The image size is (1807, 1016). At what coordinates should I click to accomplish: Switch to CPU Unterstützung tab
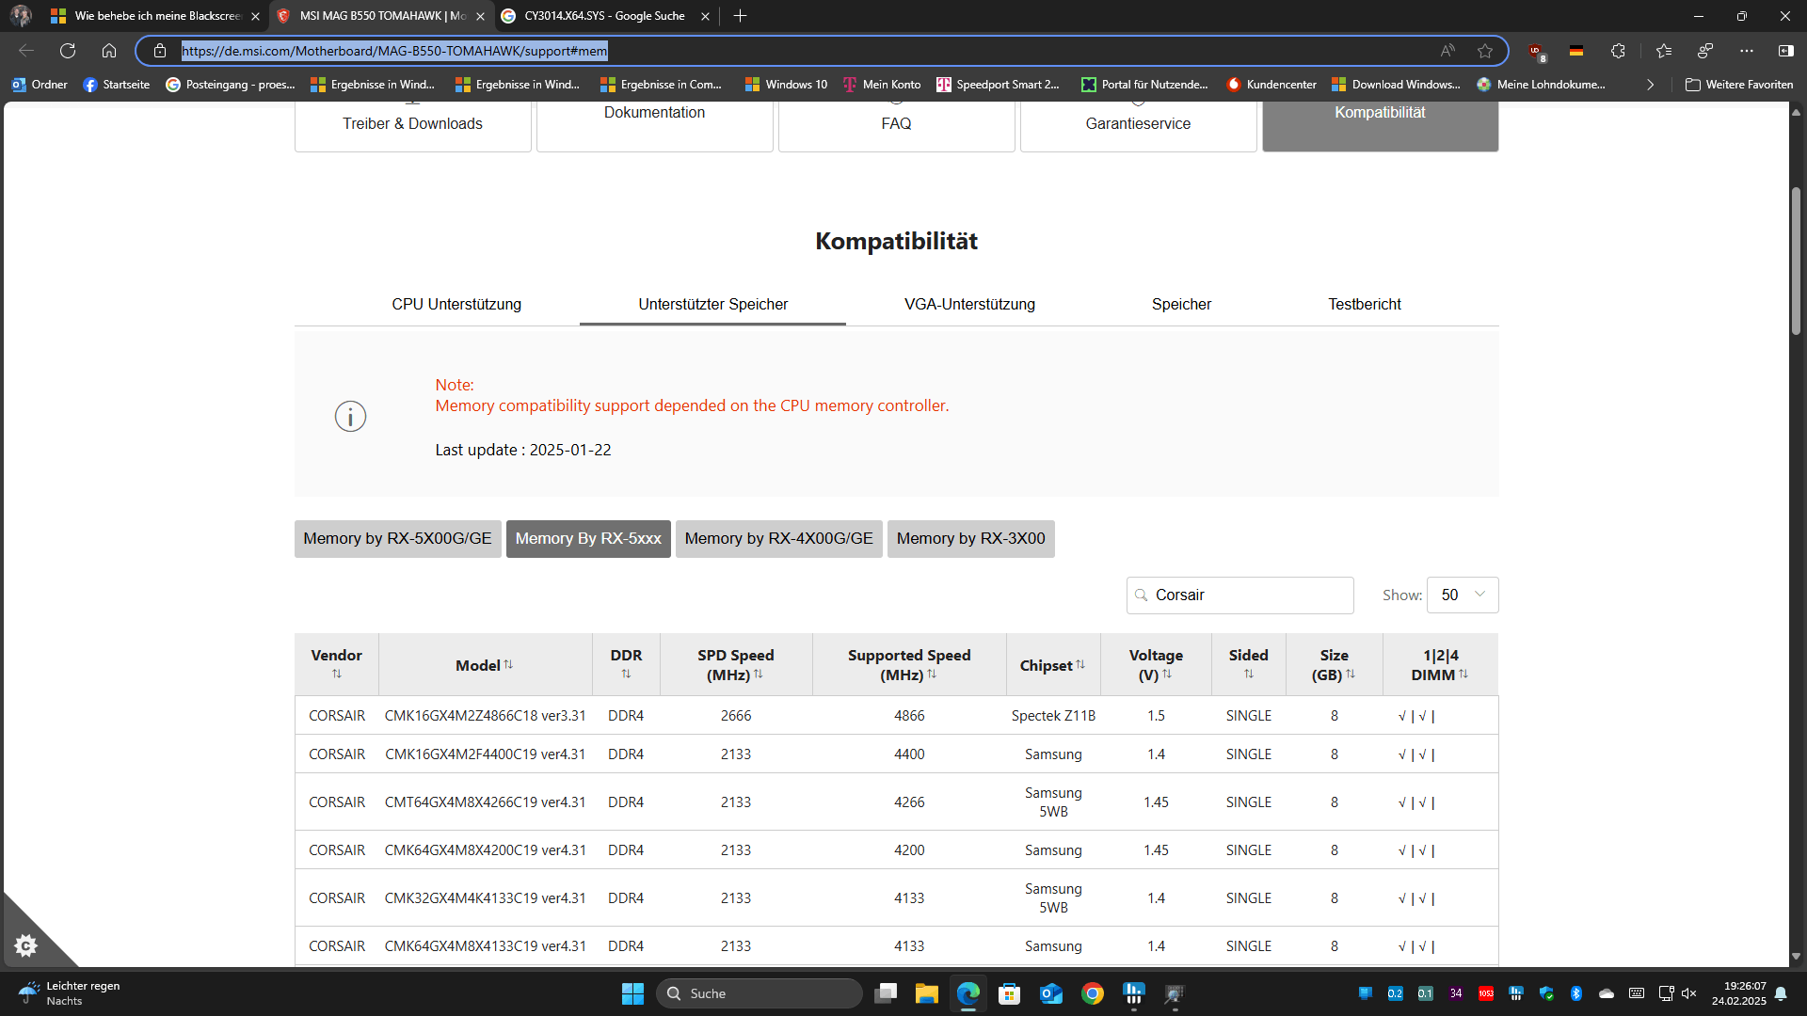[456, 304]
